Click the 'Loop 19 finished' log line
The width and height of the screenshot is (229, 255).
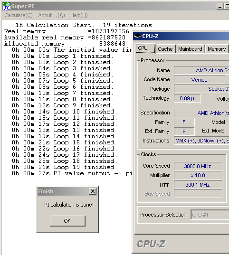[x=65, y=167]
